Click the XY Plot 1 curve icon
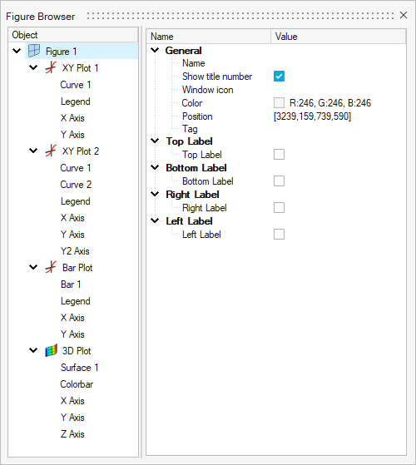Viewport: 416px width, 465px height. click(x=51, y=67)
